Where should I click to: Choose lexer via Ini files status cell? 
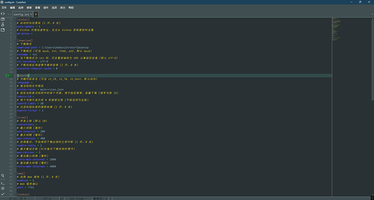(78, 198)
